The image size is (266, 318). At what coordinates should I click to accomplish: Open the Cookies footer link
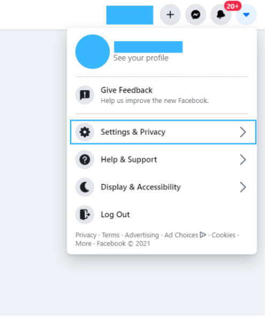coord(224,235)
